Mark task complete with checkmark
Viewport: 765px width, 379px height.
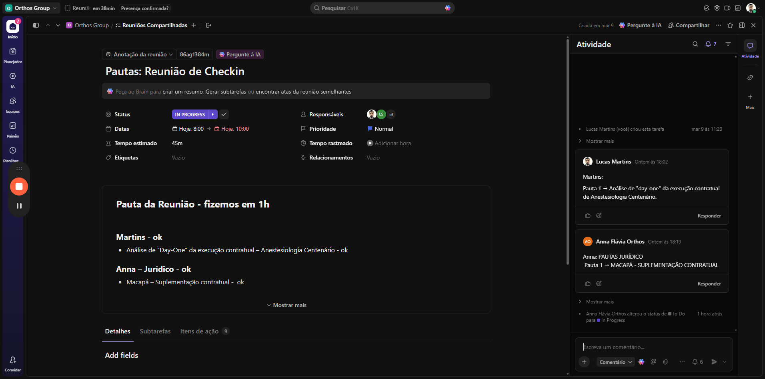[x=224, y=114]
